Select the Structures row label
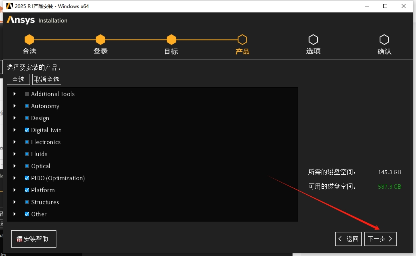Image resolution: width=416 pixels, height=256 pixels. (45, 202)
